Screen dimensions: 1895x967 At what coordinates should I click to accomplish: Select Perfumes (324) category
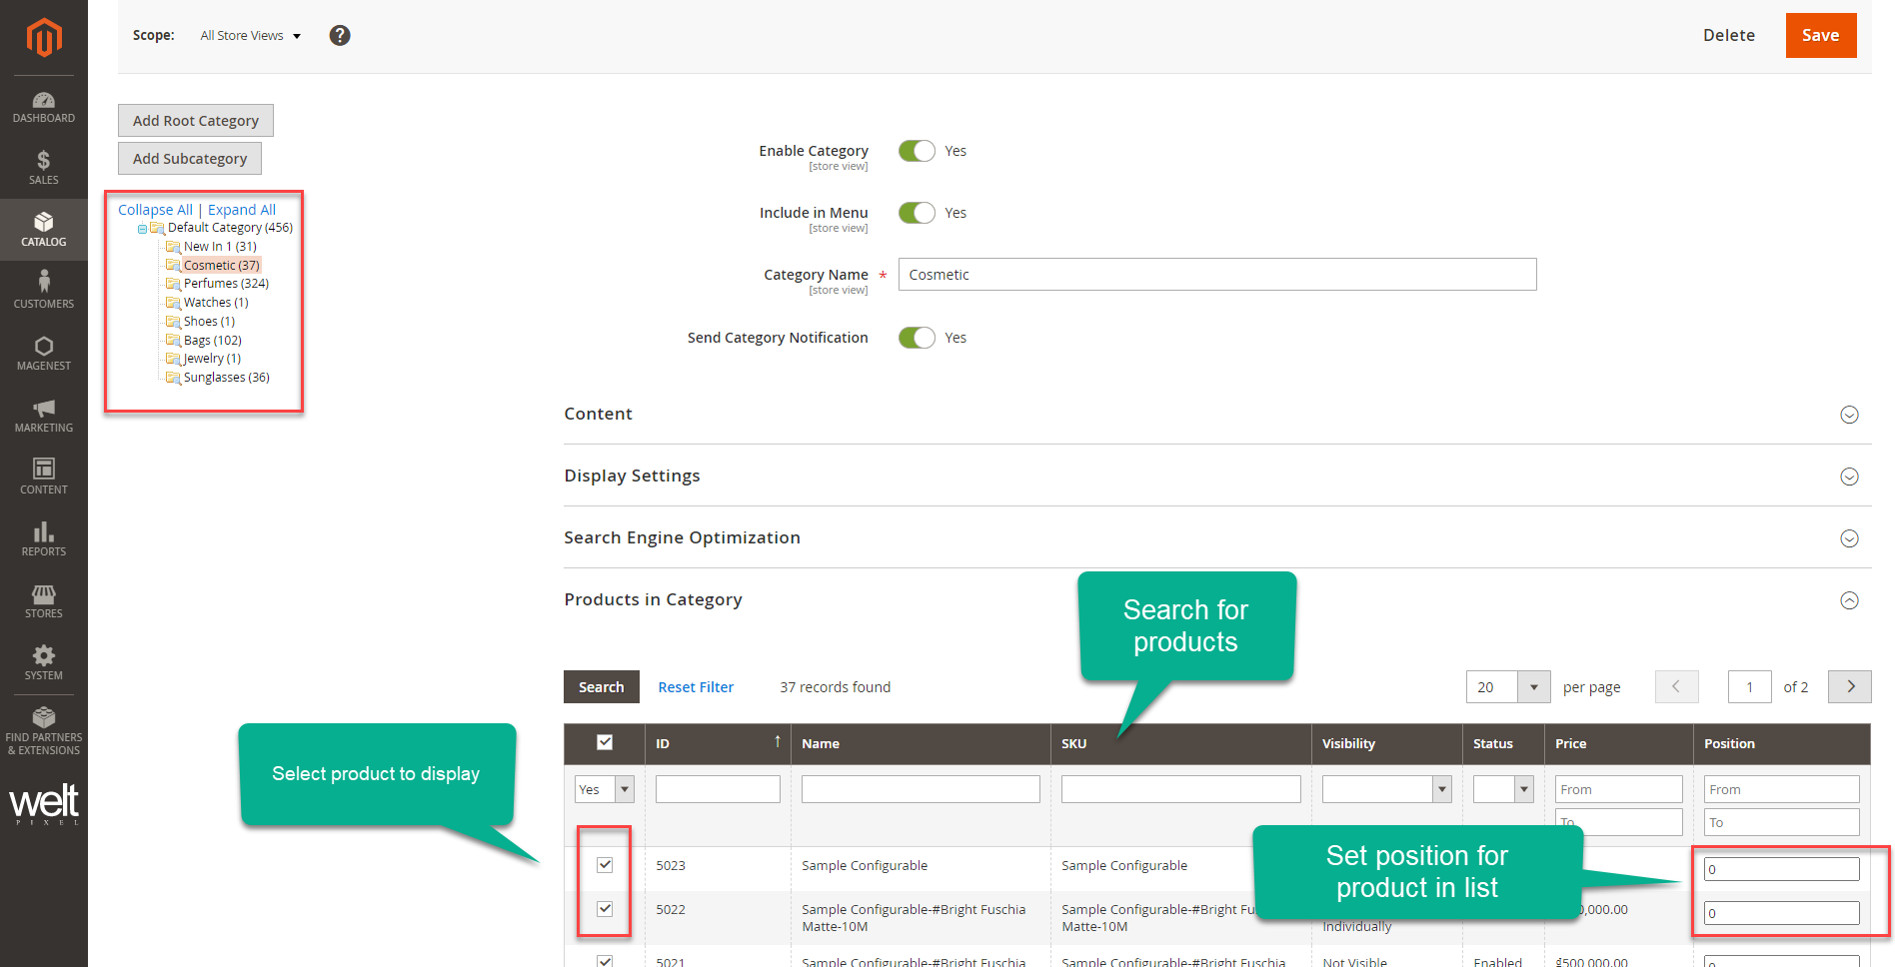[226, 284]
